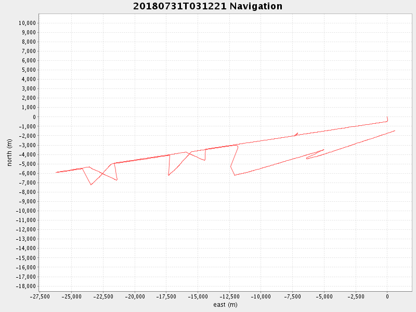Click the -7,500 tick on east axis
The height and width of the screenshot is (312, 416).
(x=292, y=296)
